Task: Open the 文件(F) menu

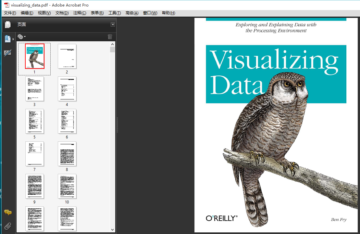Action: pyautogui.click(x=10, y=13)
